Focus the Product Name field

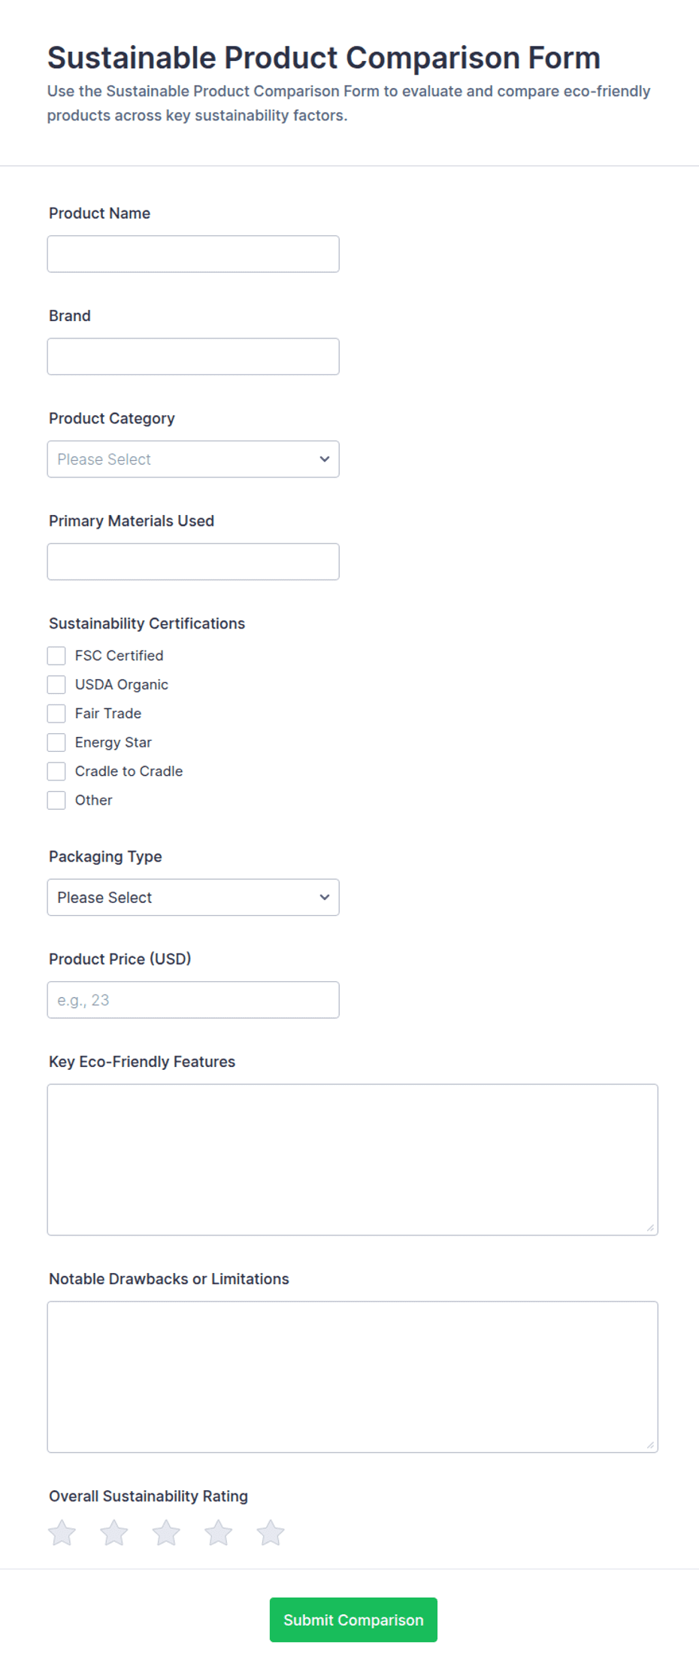pos(193,254)
